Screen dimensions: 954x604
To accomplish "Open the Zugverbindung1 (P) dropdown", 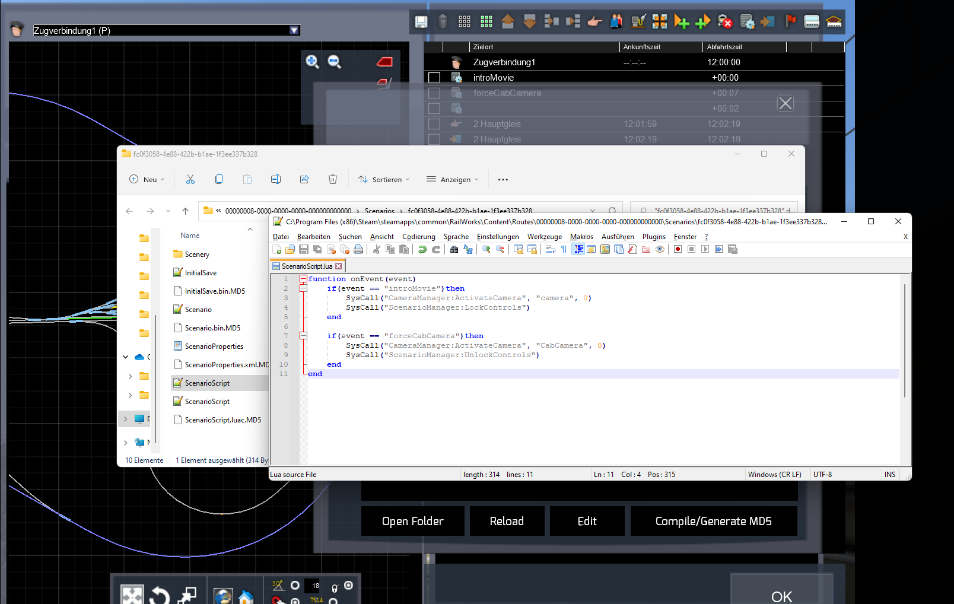I will coord(294,30).
